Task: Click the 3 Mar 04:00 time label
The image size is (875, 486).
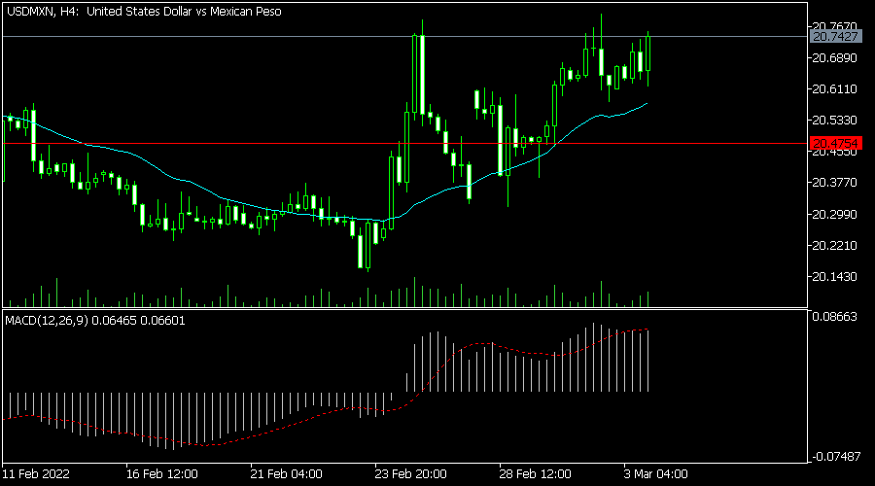Action: (x=655, y=474)
